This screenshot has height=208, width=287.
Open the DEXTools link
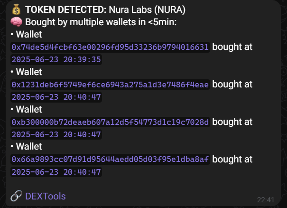tap(46, 196)
